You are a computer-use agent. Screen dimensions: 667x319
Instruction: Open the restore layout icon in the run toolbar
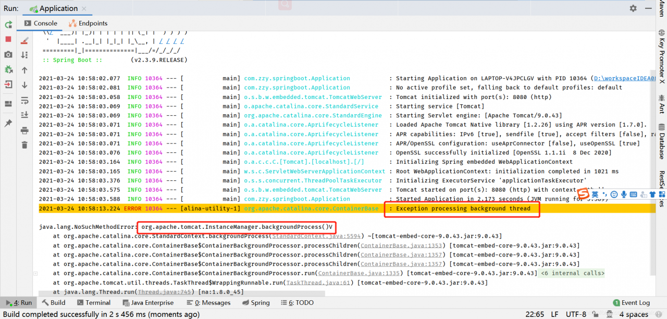coord(8,104)
